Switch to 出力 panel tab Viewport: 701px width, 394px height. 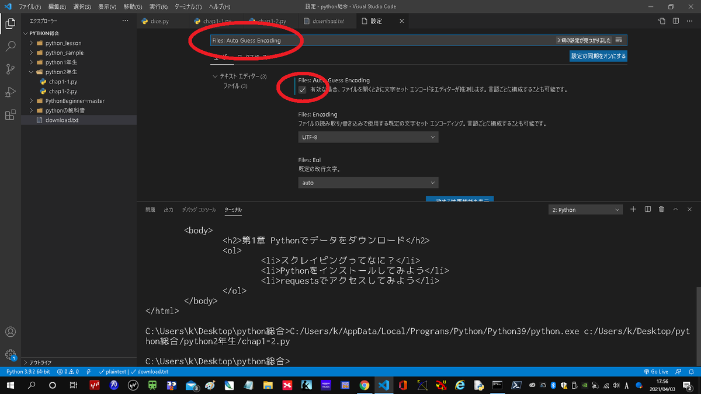169,210
